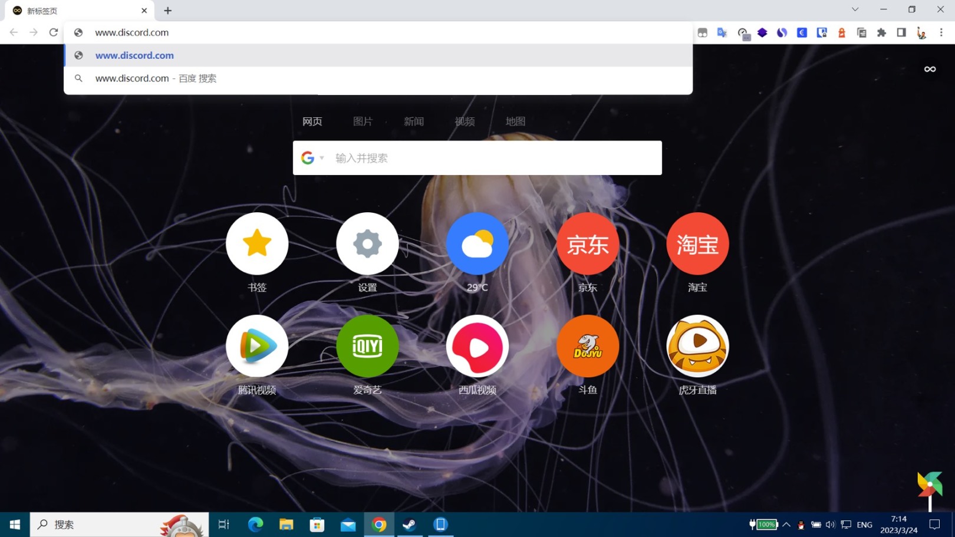Show hidden system tray icons
Viewport: 955px width, 537px height.
point(786,524)
